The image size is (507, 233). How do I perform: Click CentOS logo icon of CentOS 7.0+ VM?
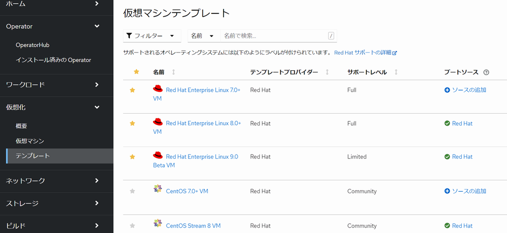(157, 189)
